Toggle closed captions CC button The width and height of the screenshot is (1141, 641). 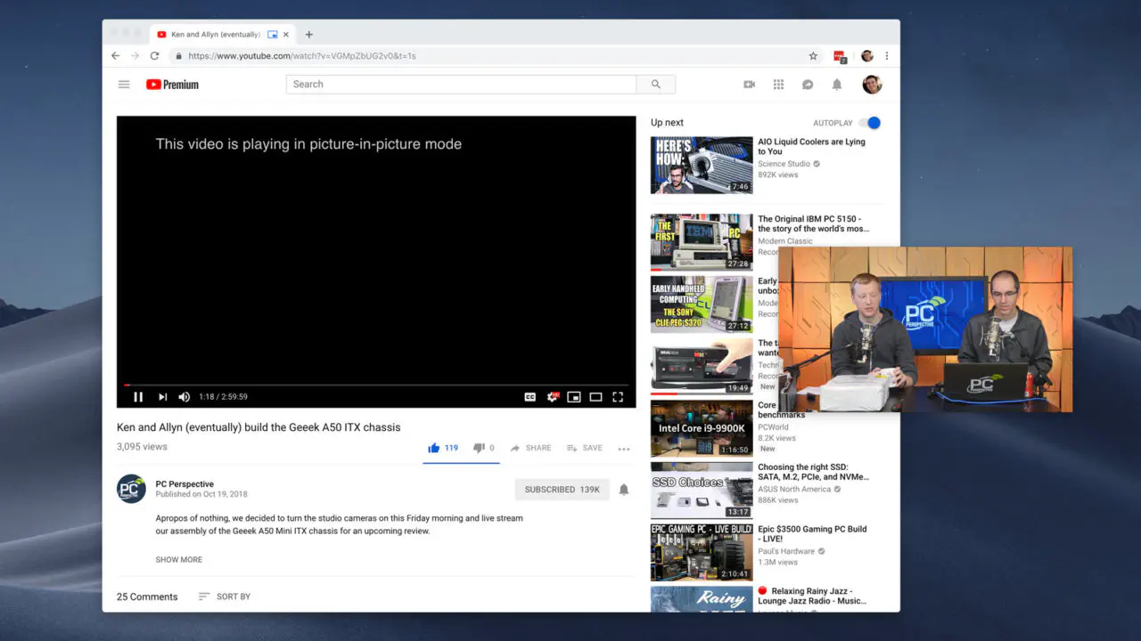[530, 397]
